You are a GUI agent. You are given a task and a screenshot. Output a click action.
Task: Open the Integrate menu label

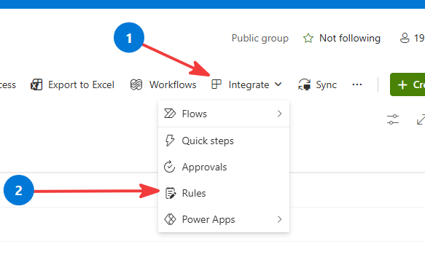[x=249, y=84]
